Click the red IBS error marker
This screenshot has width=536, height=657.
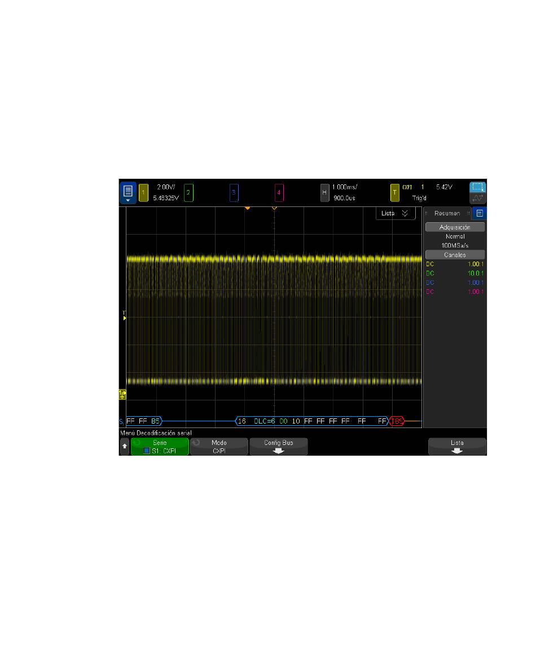coord(397,421)
